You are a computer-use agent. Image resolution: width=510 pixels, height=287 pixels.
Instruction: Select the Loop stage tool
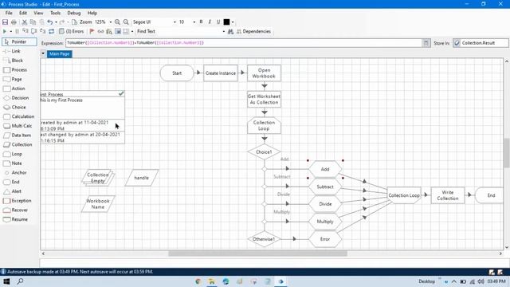coord(13,154)
